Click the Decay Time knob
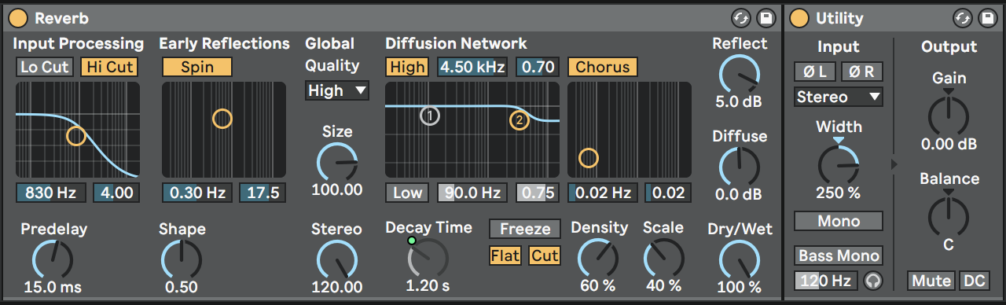The height and width of the screenshot is (305, 1006). point(428,258)
